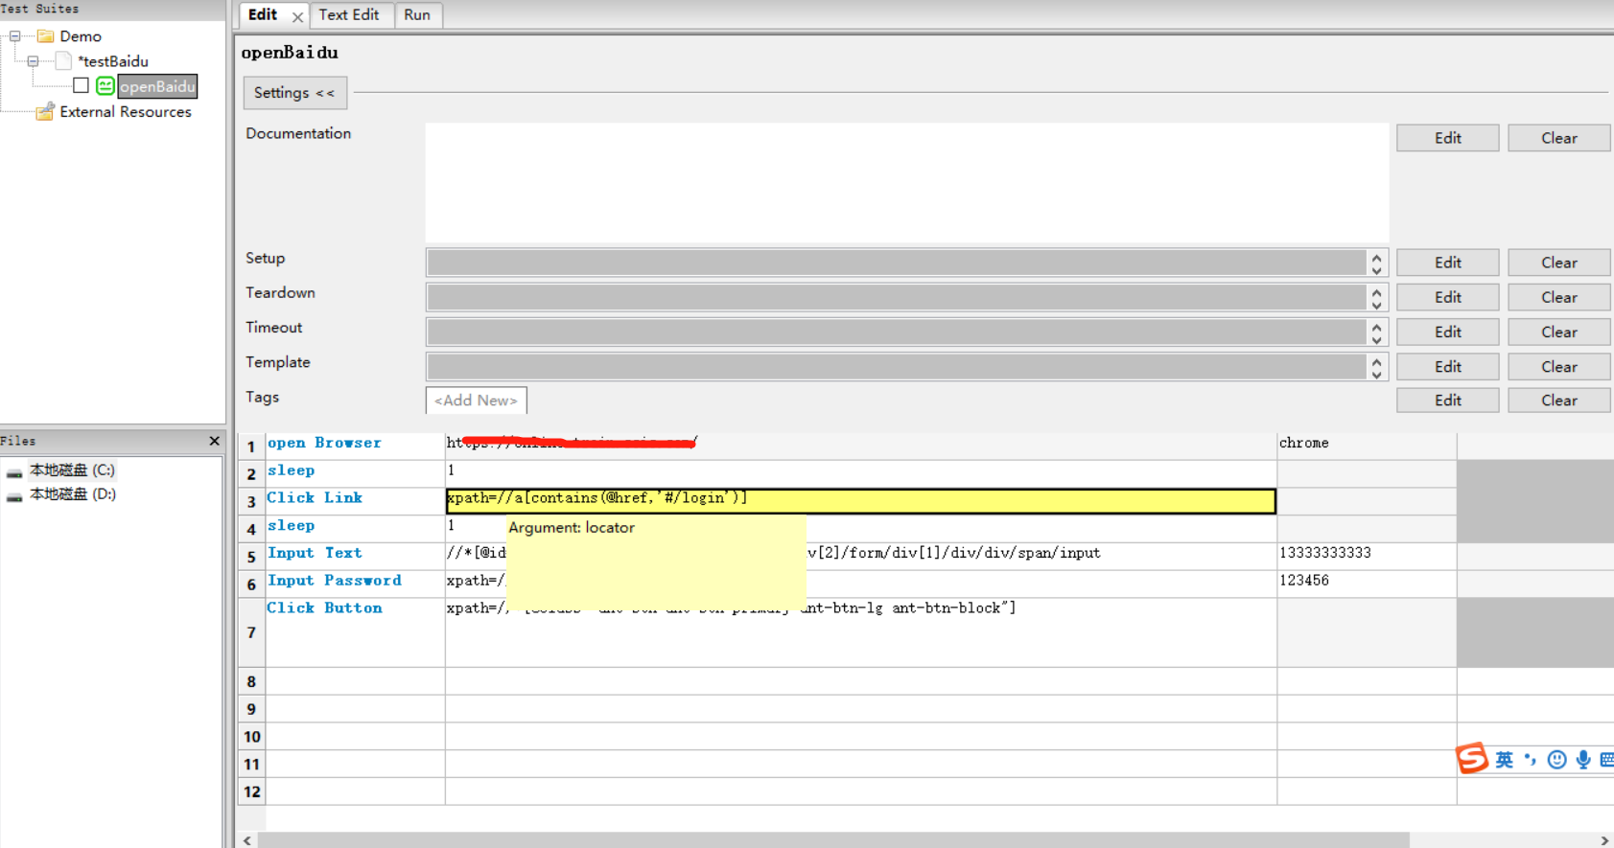This screenshot has width=1614, height=848.
Task: Click Clear button for Timeout
Action: [1559, 332]
